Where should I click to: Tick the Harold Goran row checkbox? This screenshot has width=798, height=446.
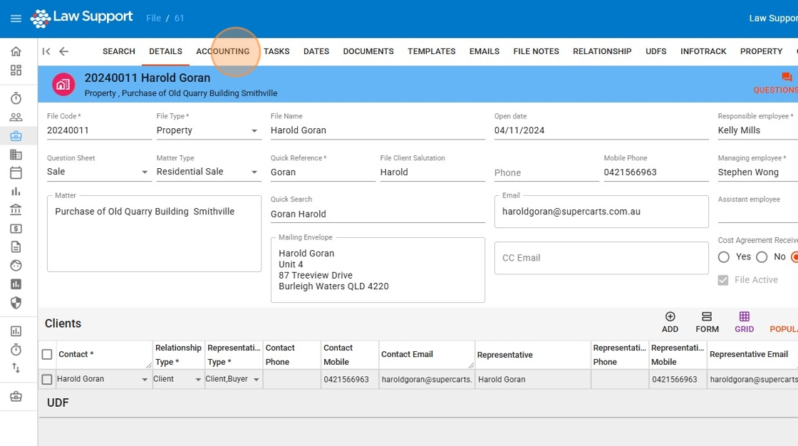pyautogui.click(x=47, y=380)
